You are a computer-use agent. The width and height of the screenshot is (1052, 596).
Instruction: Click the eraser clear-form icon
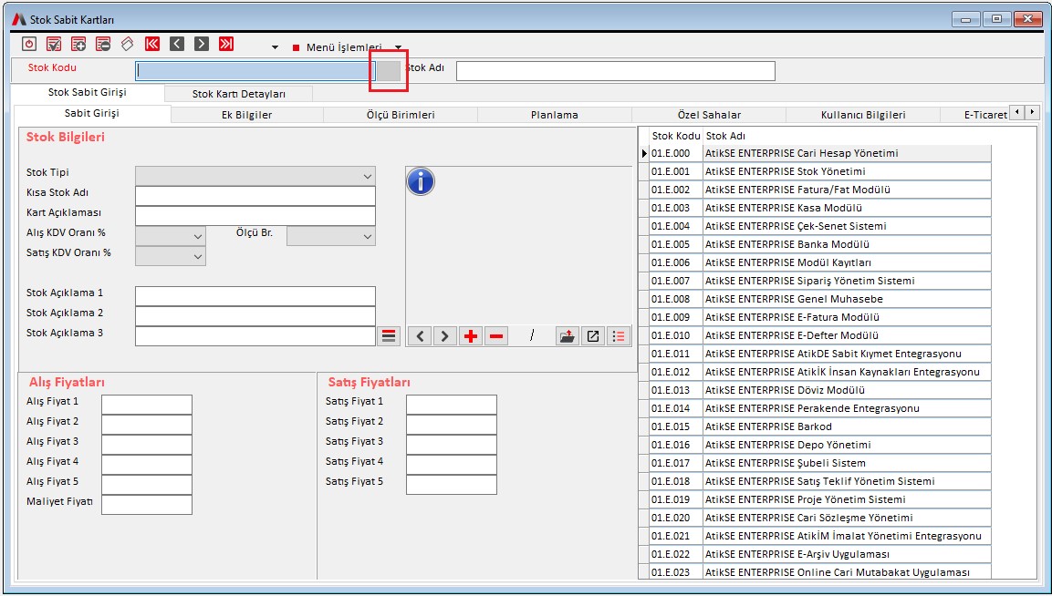[x=128, y=45]
